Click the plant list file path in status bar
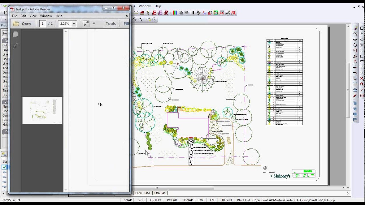365x205 pixels. 286,200
